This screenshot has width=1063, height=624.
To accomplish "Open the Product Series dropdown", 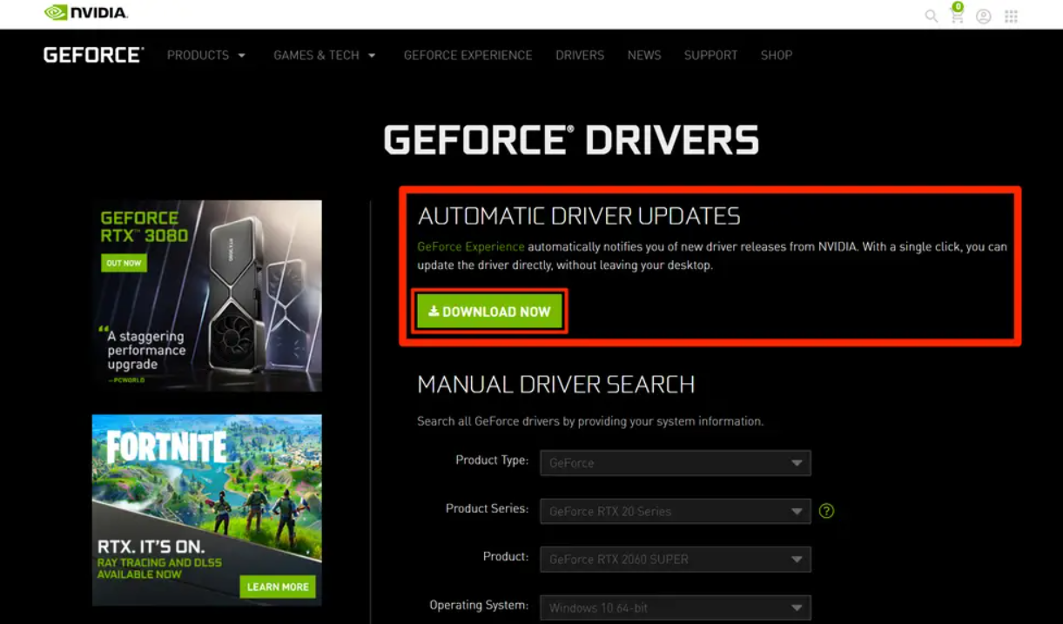I will (675, 512).
